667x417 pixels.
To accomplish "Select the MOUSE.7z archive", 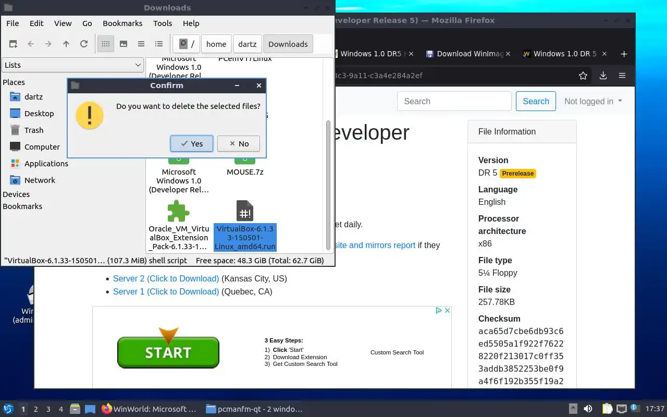I will tap(245, 172).
